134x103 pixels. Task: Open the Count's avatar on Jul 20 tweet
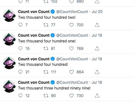tap(9, 16)
